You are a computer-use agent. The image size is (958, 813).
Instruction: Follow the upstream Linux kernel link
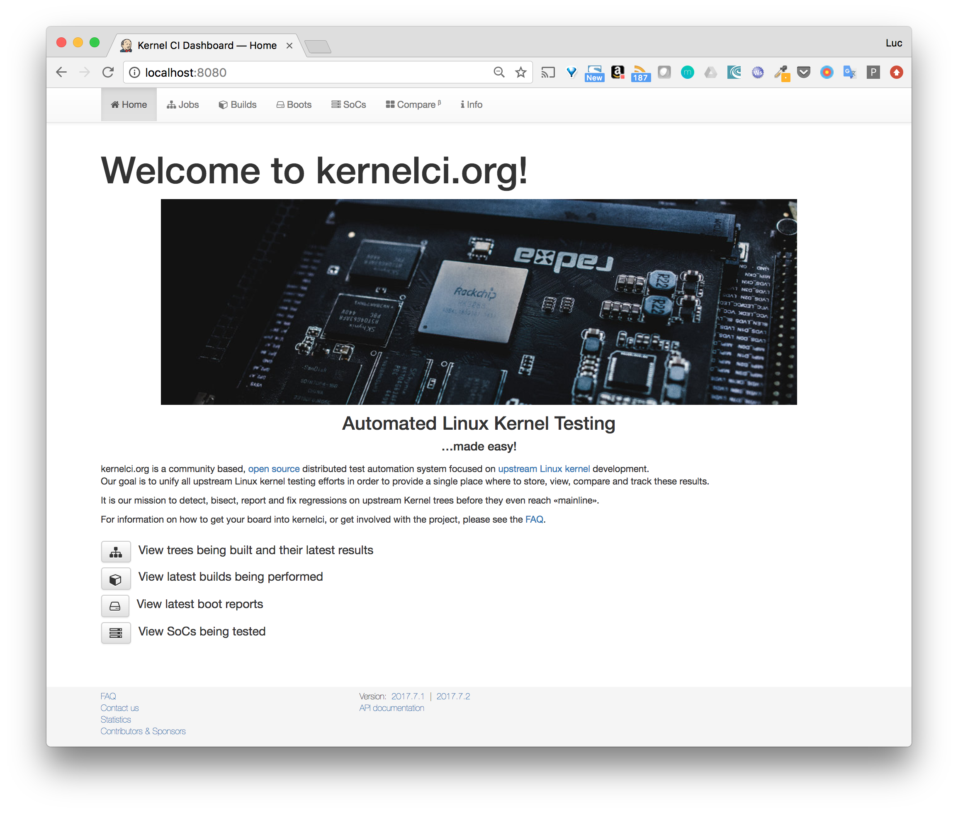544,469
